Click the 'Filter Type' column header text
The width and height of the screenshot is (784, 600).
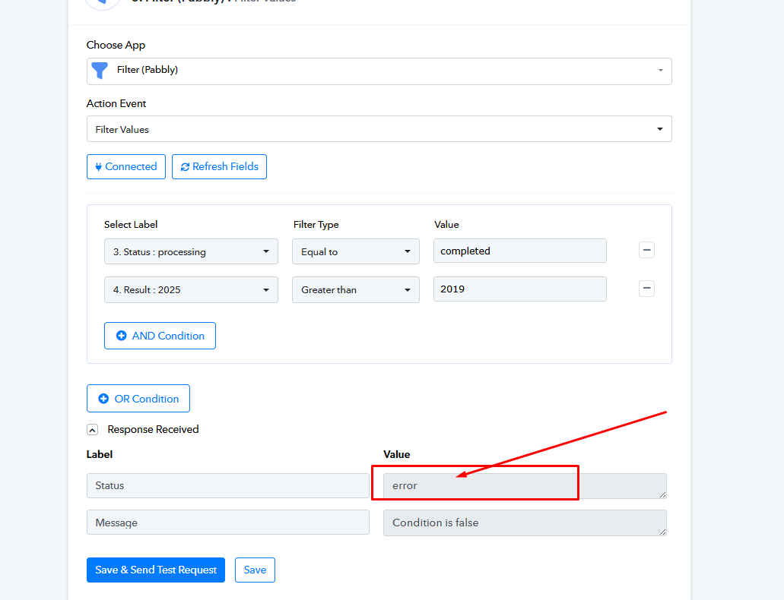[x=316, y=225]
